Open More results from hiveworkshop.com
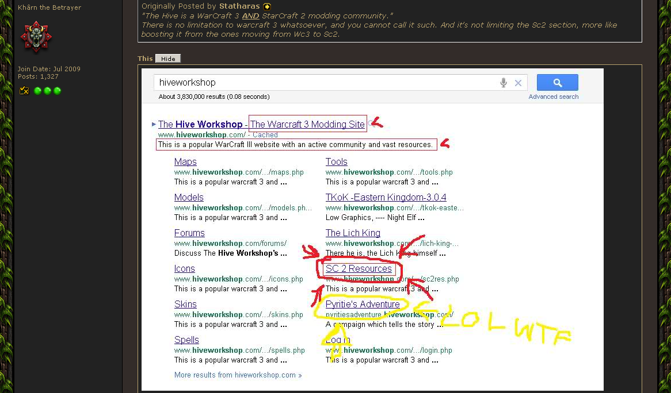The height and width of the screenshot is (393, 671). point(238,375)
